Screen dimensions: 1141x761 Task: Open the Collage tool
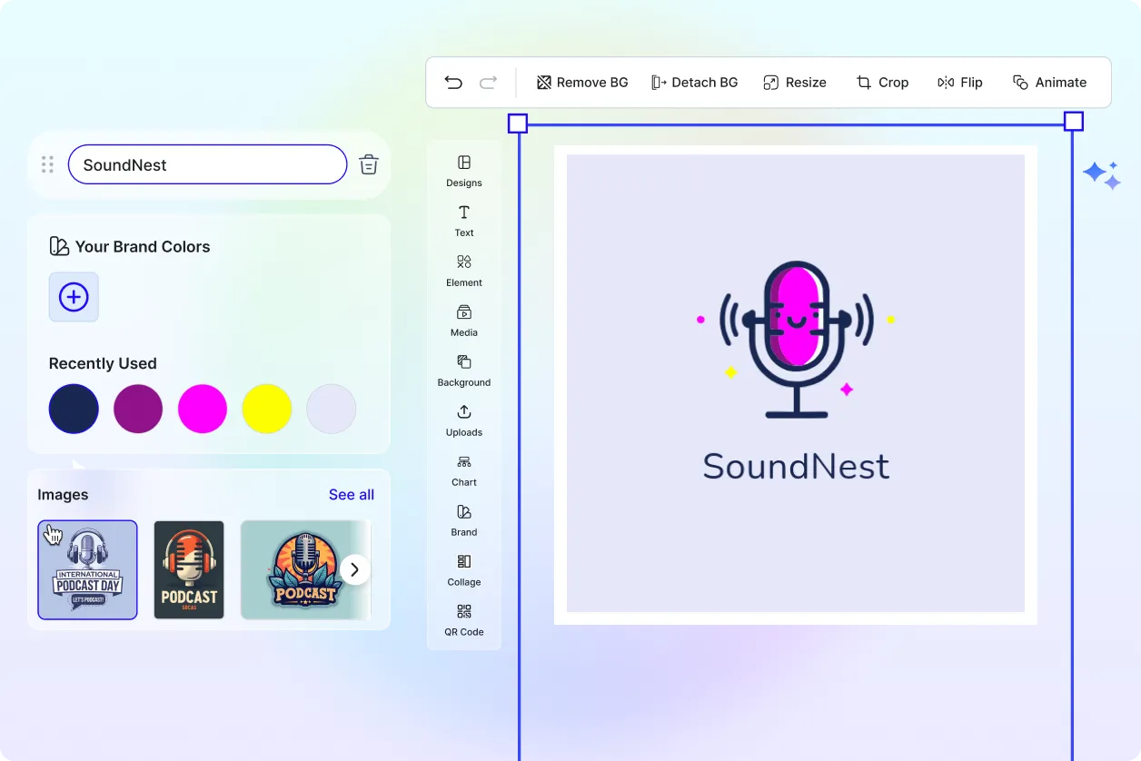tap(464, 569)
